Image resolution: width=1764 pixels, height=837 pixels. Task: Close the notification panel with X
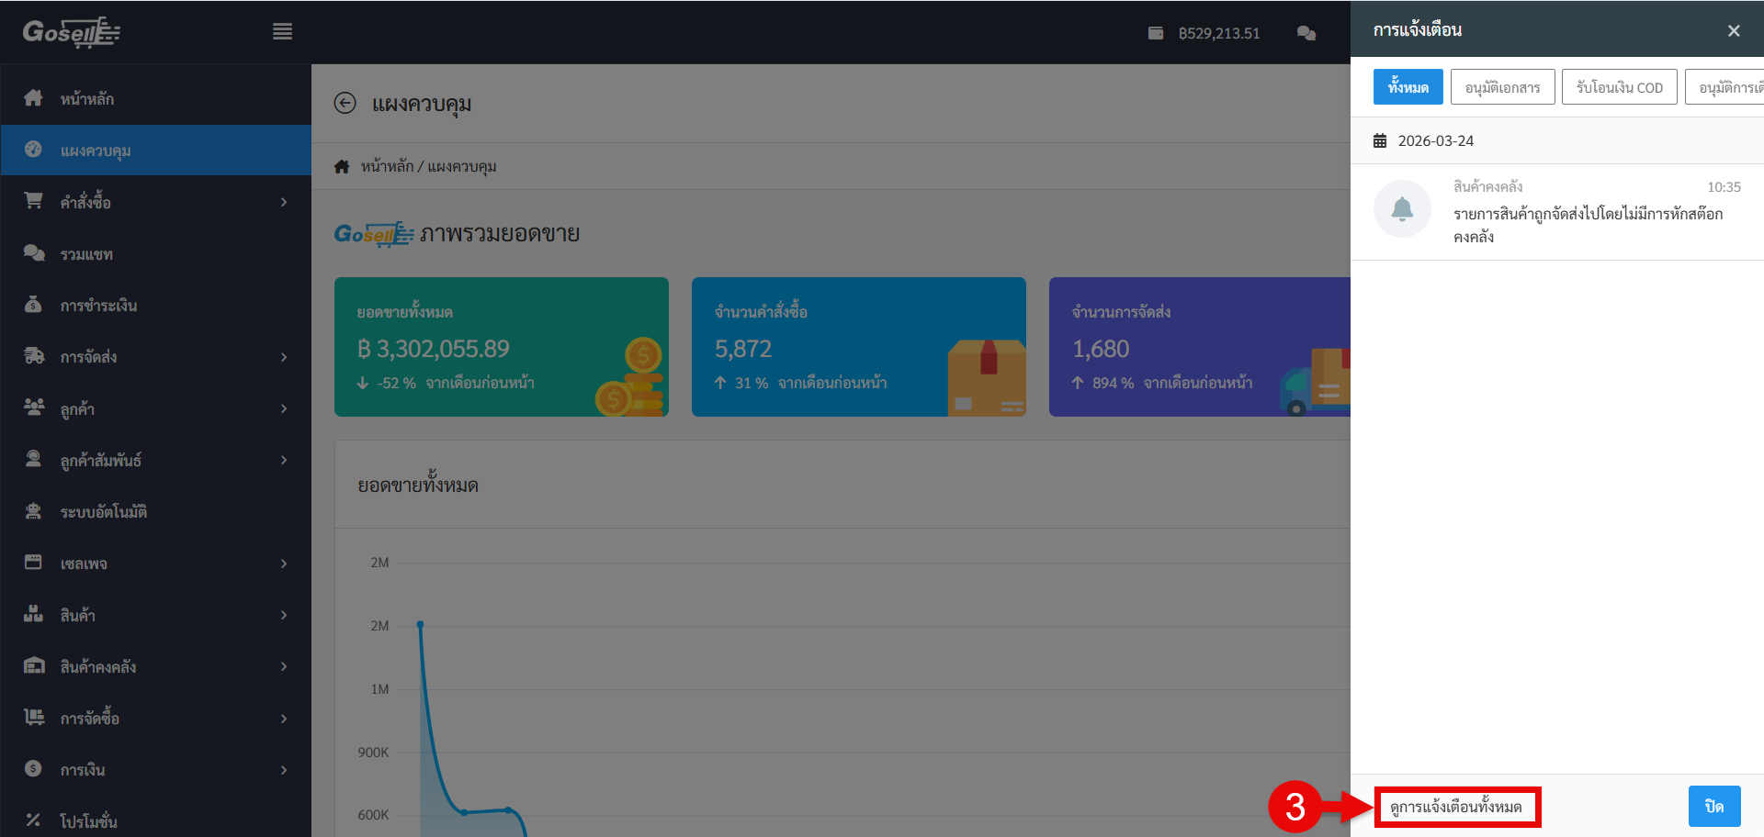[1733, 31]
